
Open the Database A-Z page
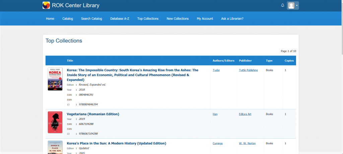120,19
